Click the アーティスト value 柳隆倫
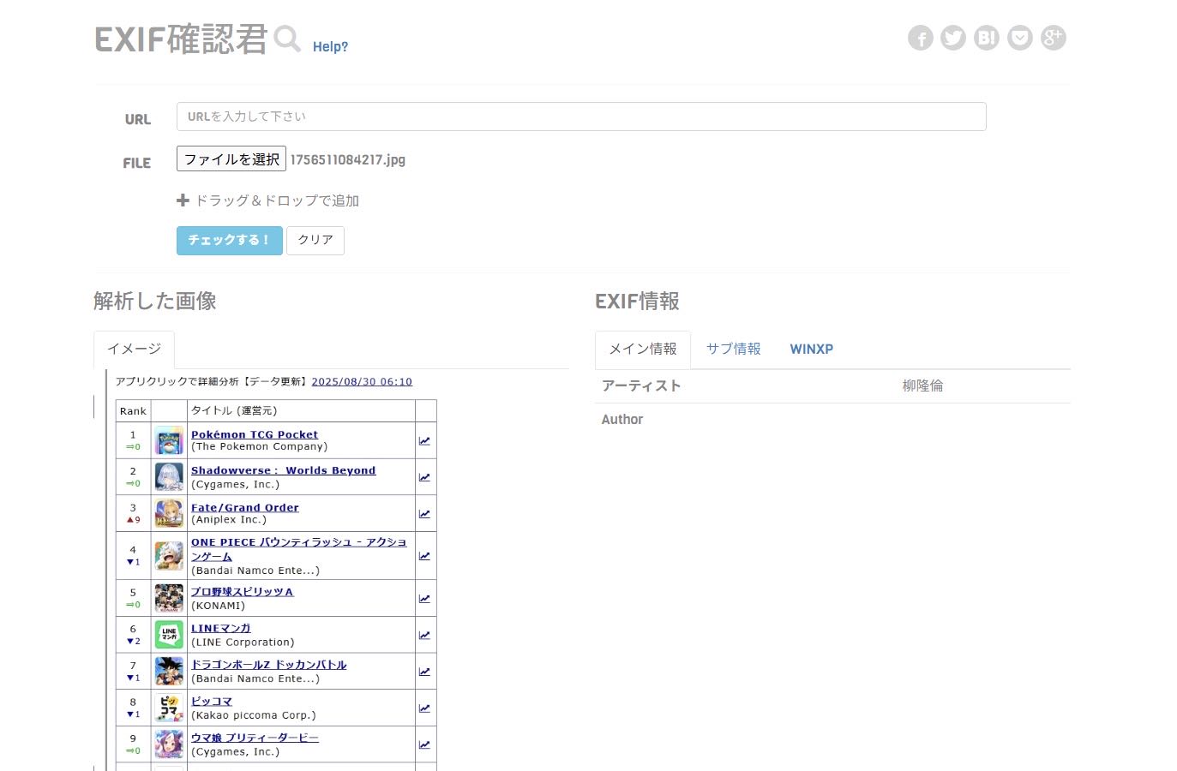Viewport: 1177px width, 771px height. (x=922, y=385)
